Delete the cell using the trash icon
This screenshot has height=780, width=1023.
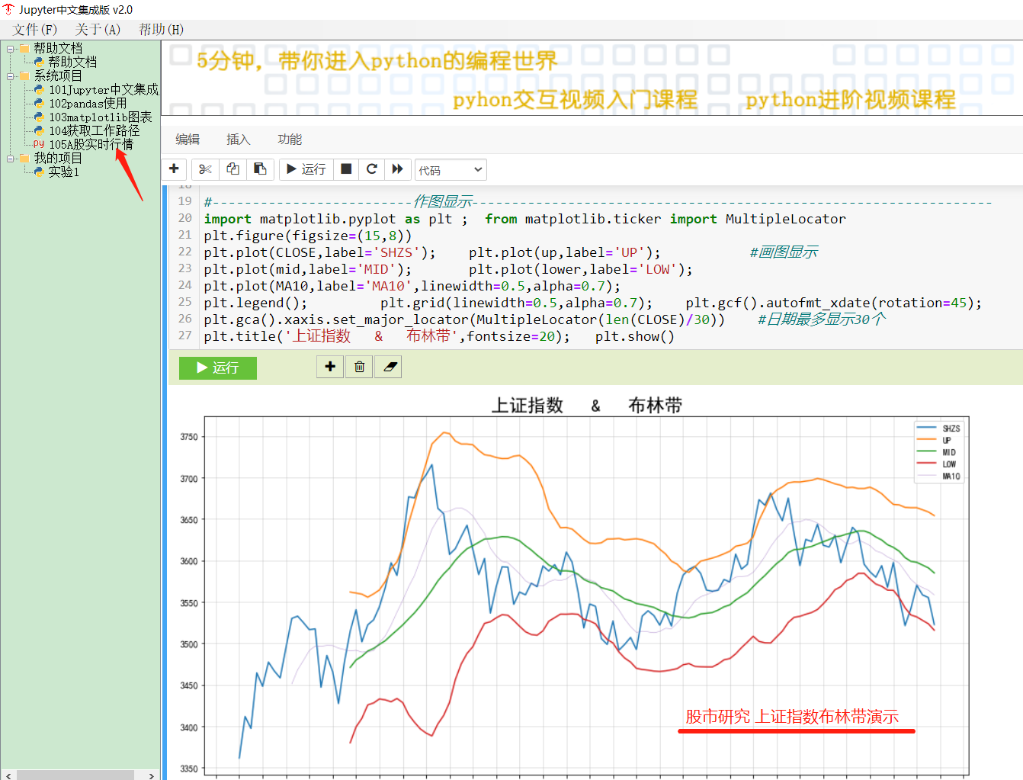click(x=359, y=367)
